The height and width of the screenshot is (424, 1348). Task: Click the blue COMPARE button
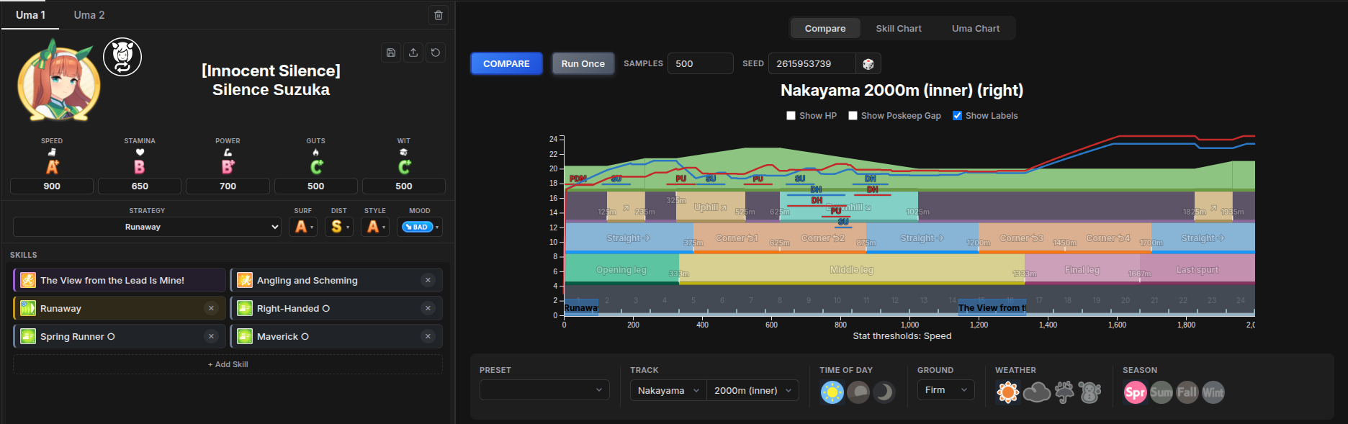coord(506,64)
